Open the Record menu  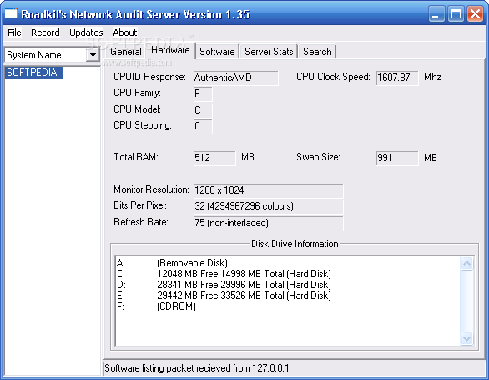click(45, 33)
